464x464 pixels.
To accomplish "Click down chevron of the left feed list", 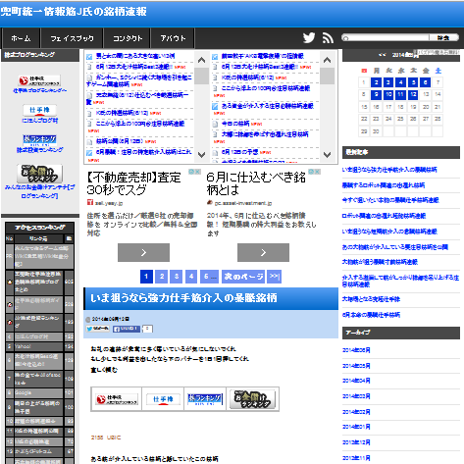I will pos(201,154).
